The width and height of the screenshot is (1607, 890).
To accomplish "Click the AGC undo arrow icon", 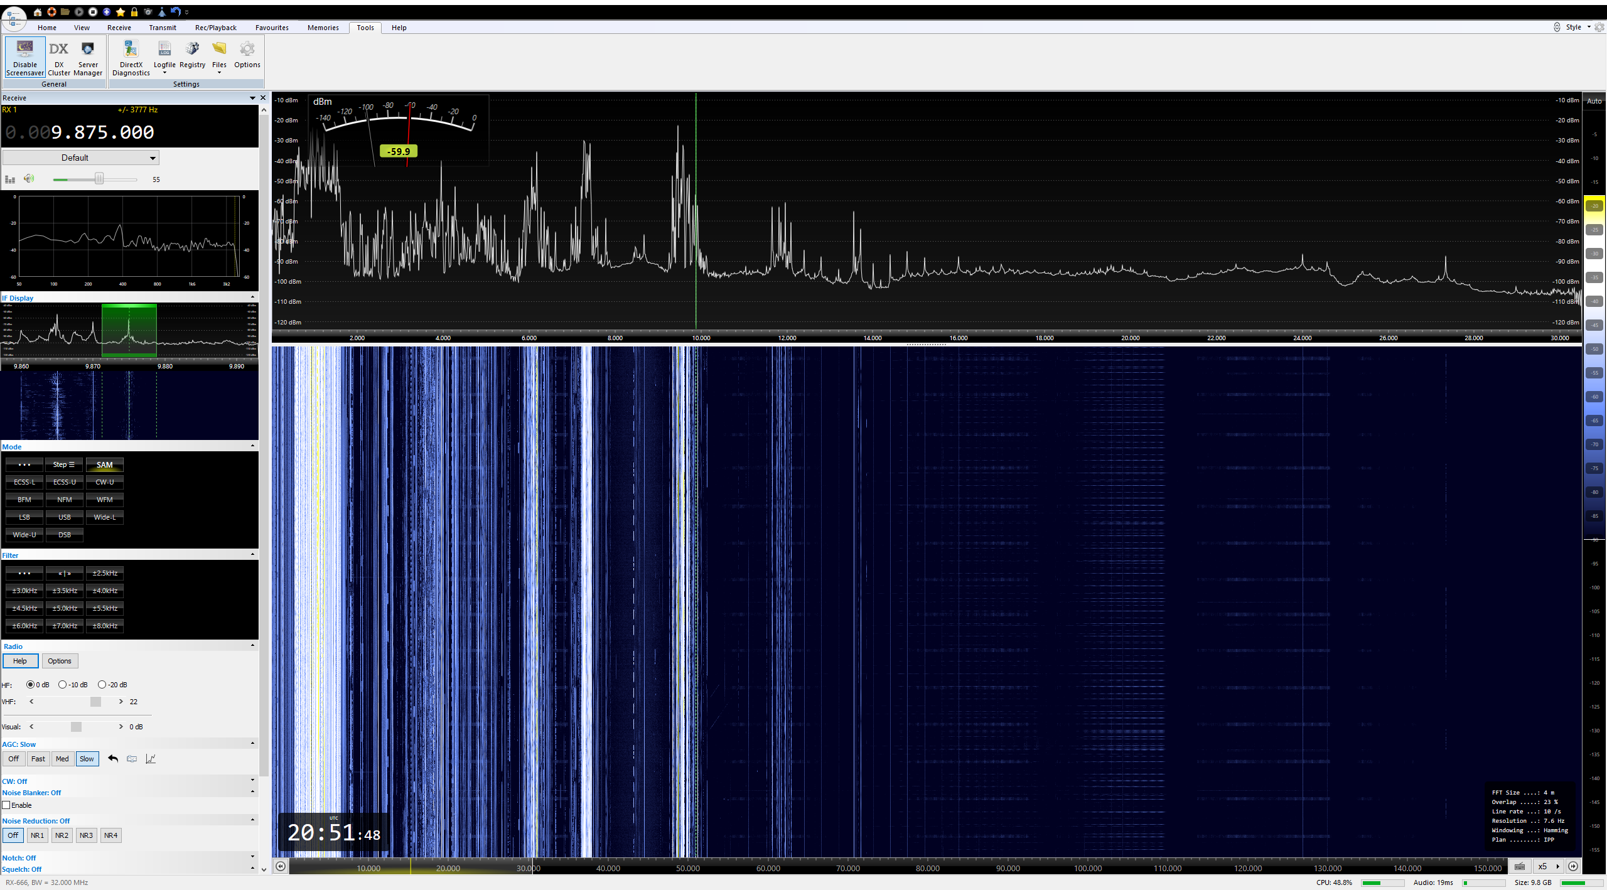I will click(113, 759).
